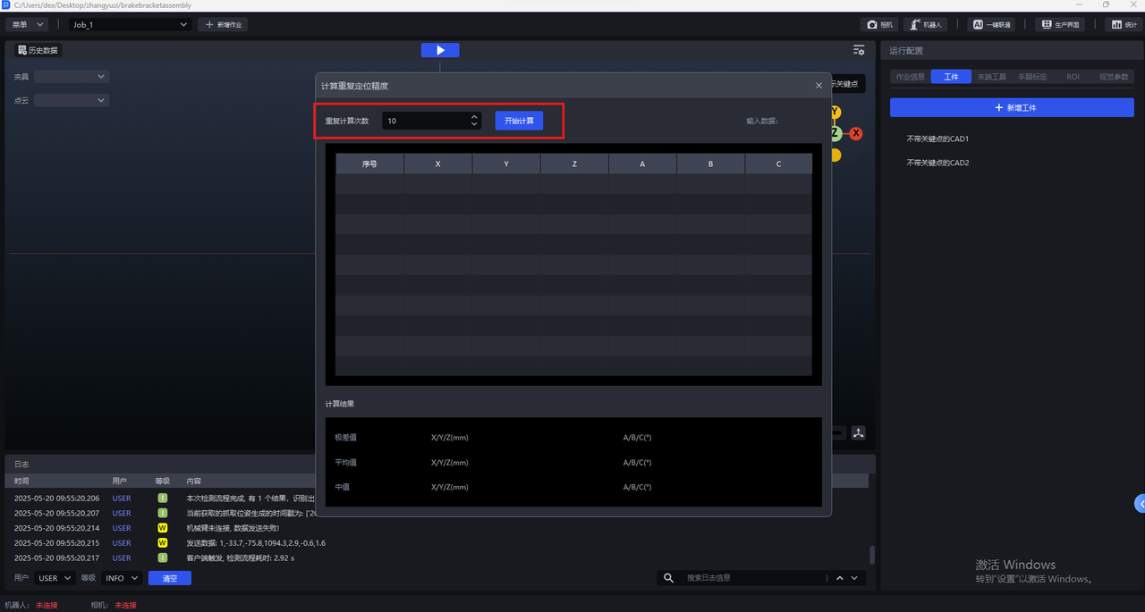Click the 3D axis view icon
1145x612 pixels.
[859, 433]
